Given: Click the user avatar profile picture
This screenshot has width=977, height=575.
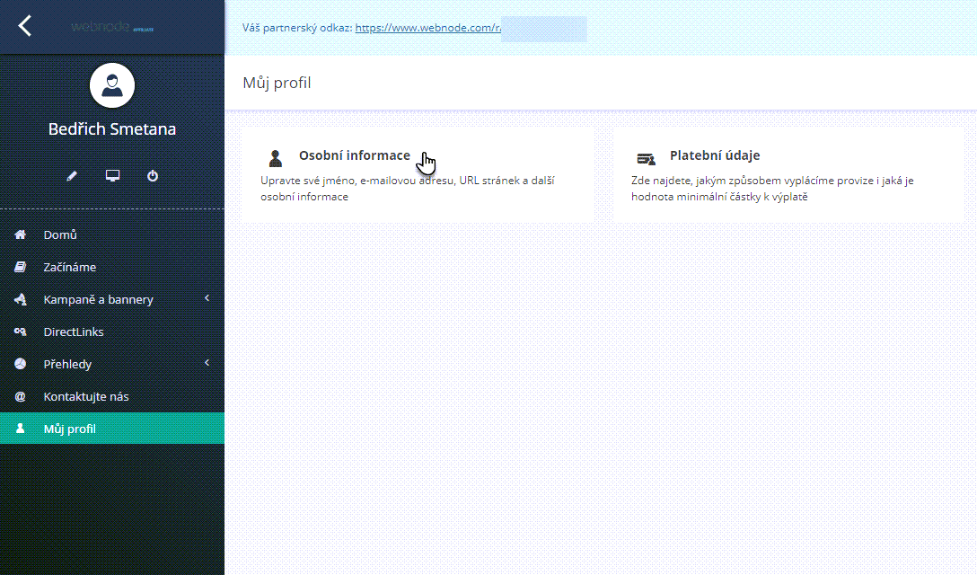Looking at the screenshot, I should coord(112,85).
